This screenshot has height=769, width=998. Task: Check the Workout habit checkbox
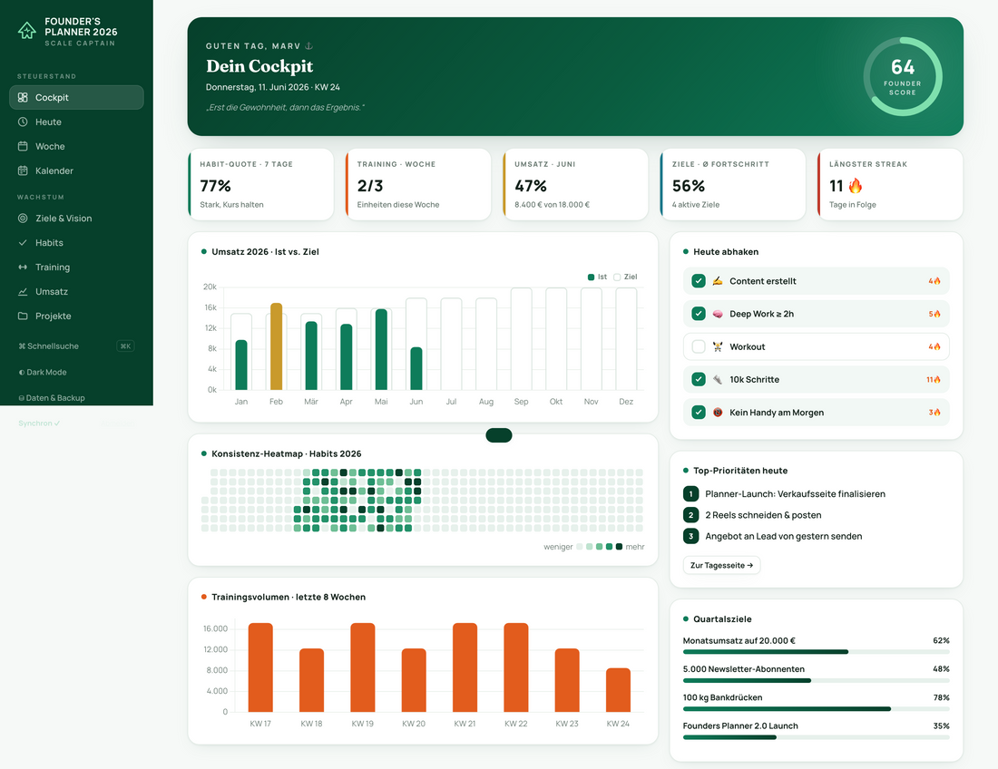click(x=699, y=346)
